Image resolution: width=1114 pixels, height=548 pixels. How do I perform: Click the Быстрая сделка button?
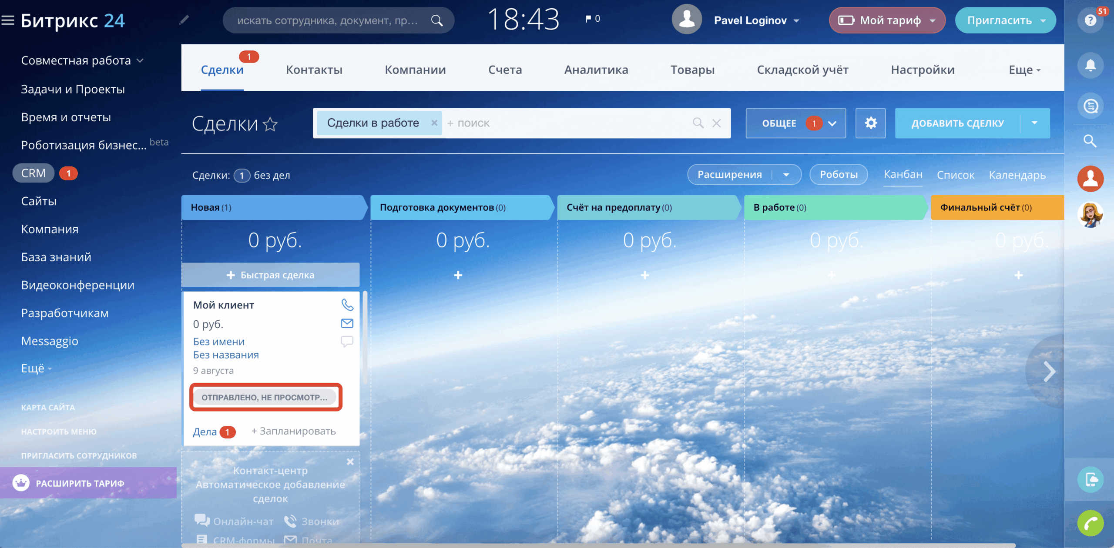click(x=271, y=275)
